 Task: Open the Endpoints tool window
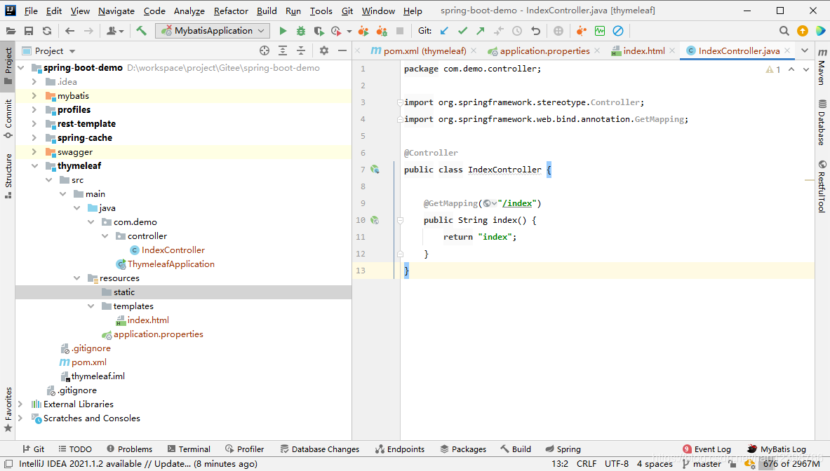[400, 449]
